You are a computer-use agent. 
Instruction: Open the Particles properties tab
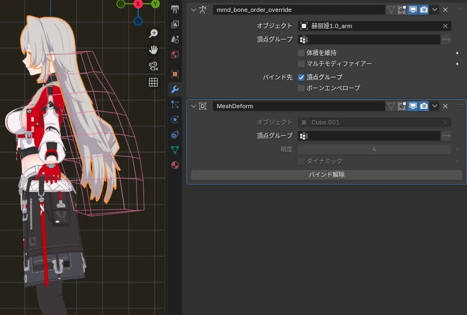pyautogui.click(x=175, y=104)
